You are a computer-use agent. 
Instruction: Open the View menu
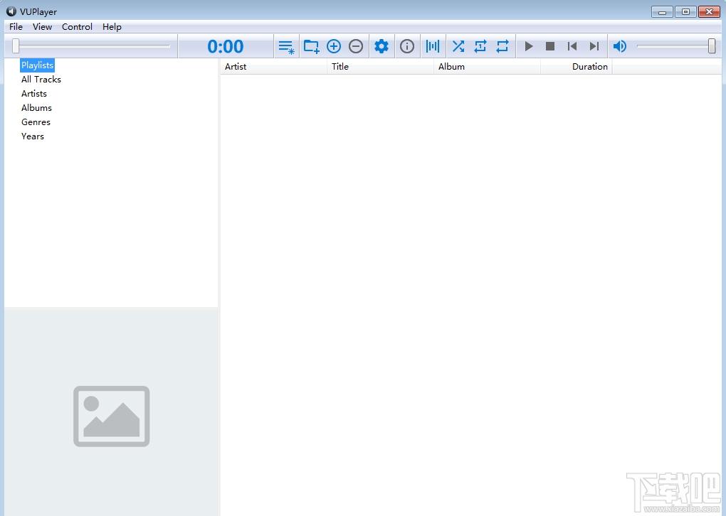pyautogui.click(x=42, y=27)
